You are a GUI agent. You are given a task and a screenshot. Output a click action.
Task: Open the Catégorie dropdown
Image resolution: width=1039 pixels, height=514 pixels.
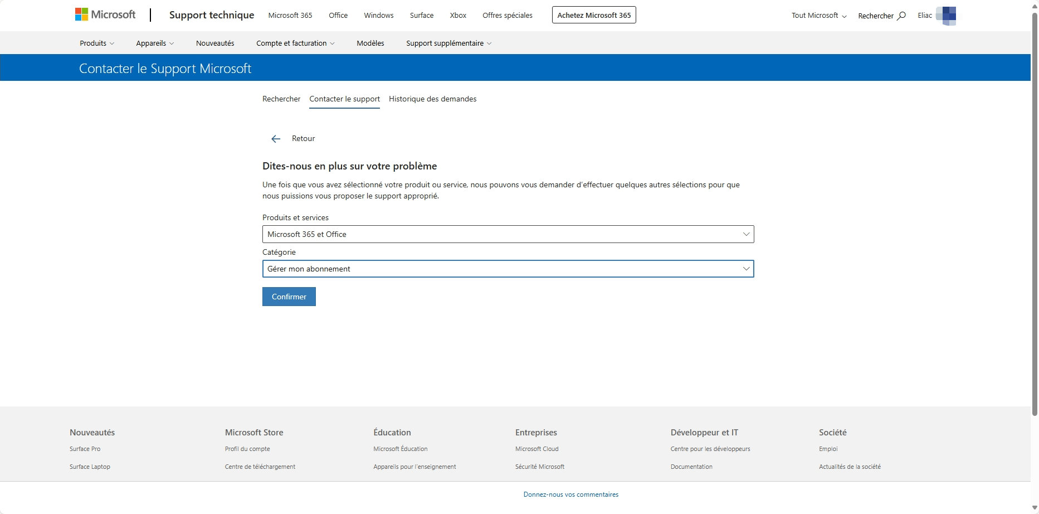(508, 269)
